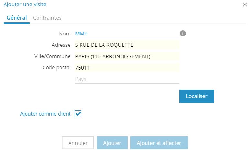The height and width of the screenshot is (152, 249).
Task: Click the Ajouter comme client label text
Action: point(45,114)
